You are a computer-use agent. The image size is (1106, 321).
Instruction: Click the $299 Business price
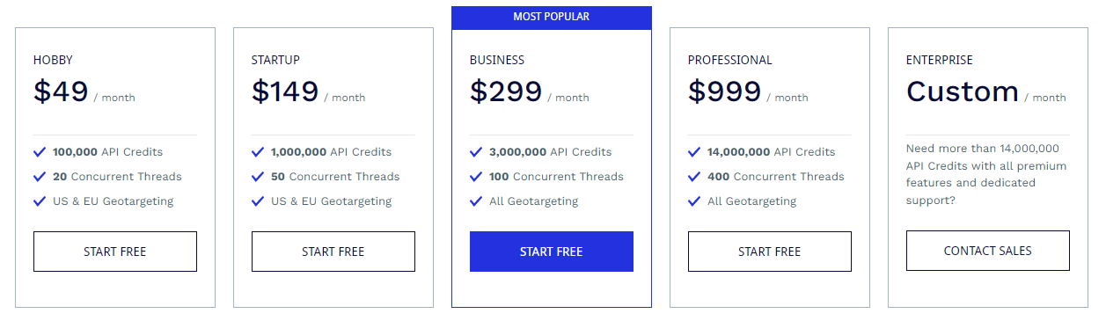tap(506, 91)
